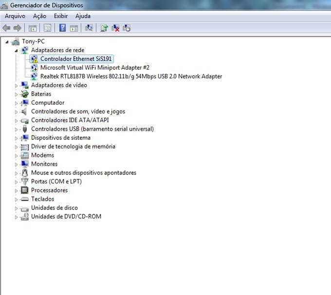
Task: Click the Portas (COM e LPT) port icon
Action: tap(25, 181)
